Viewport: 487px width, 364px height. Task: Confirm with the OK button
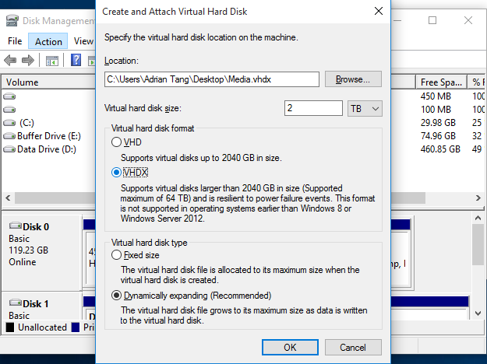click(x=290, y=347)
